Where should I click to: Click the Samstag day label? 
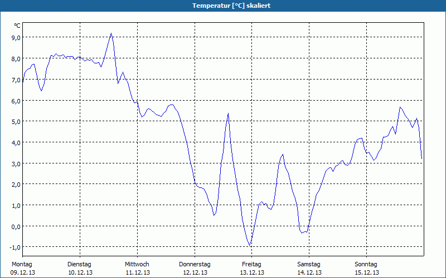tap(309, 265)
